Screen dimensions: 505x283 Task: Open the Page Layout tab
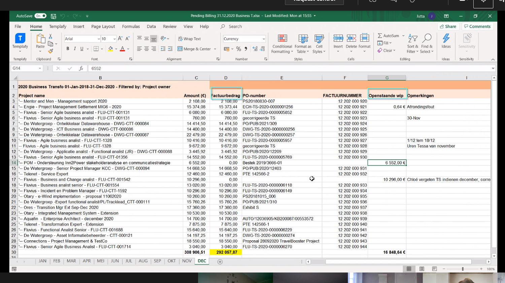(103, 27)
